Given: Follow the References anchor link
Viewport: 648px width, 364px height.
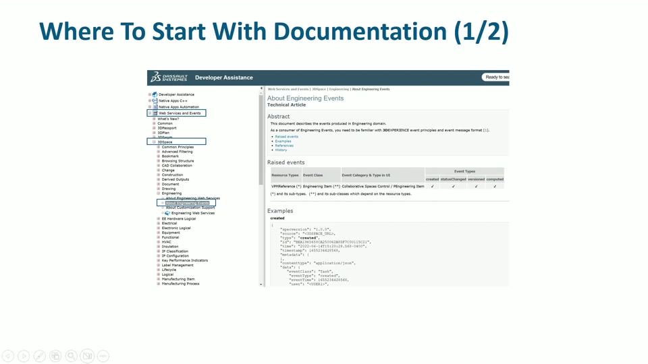Looking at the screenshot, I should point(284,146).
